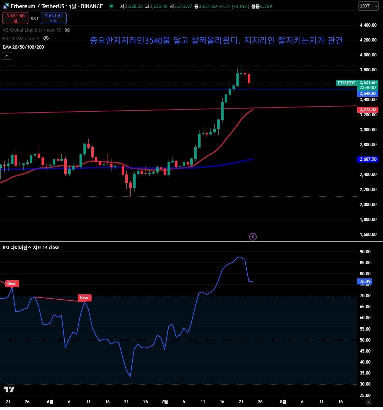This screenshot has height=410, width=383.
Task: Select the M2 Global Liquidity Index 90 label
Action: [x=32, y=30]
